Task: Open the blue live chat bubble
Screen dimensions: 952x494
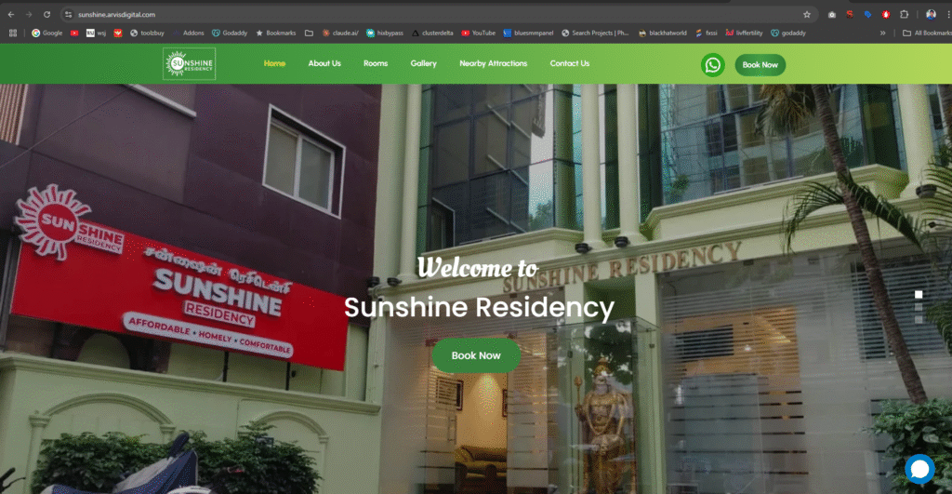Action: click(x=919, y=469)
